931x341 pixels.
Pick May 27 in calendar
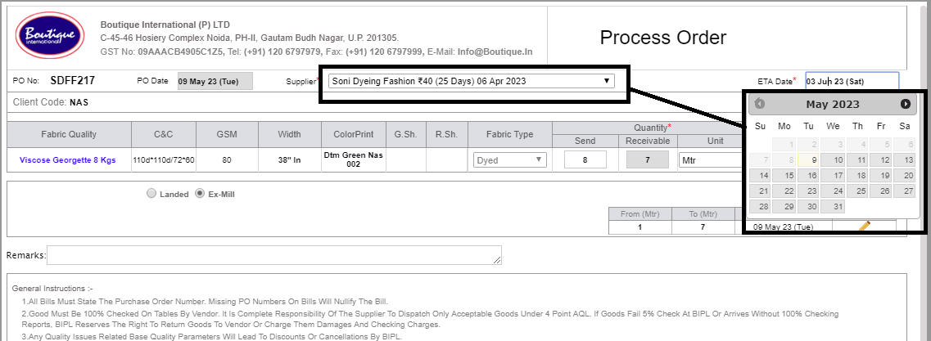(x=904, y=191)
